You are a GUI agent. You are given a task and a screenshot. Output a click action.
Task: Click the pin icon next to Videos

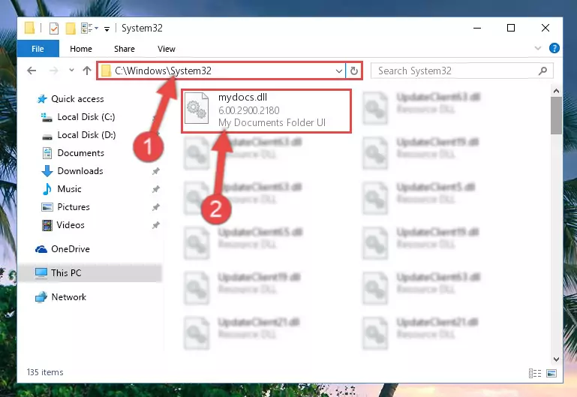[156, 225]
